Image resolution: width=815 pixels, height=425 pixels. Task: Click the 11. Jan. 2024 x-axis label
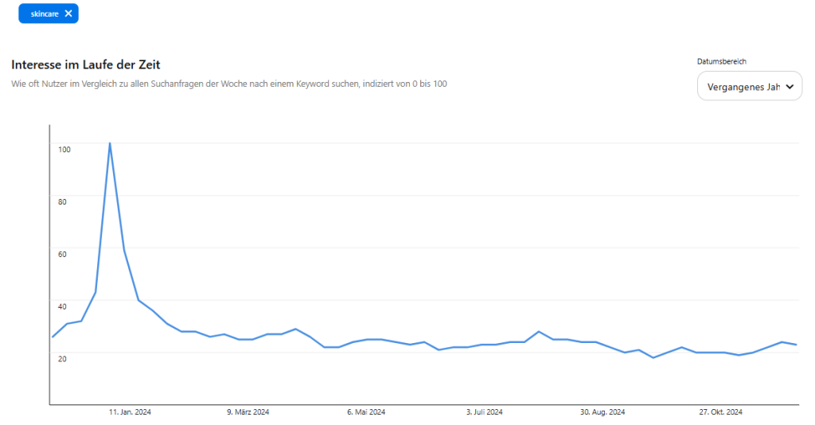(130, 412)
